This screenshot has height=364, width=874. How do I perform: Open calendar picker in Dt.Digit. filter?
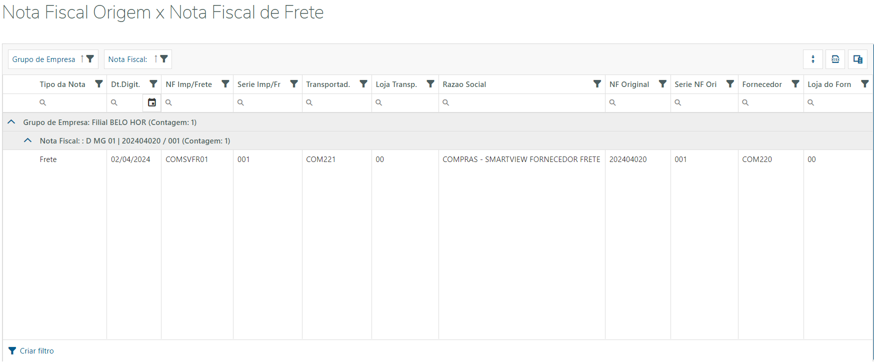coord(152,102)
